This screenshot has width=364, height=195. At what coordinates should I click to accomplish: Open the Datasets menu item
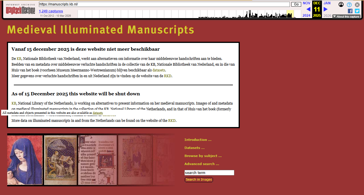coord(195,148)
